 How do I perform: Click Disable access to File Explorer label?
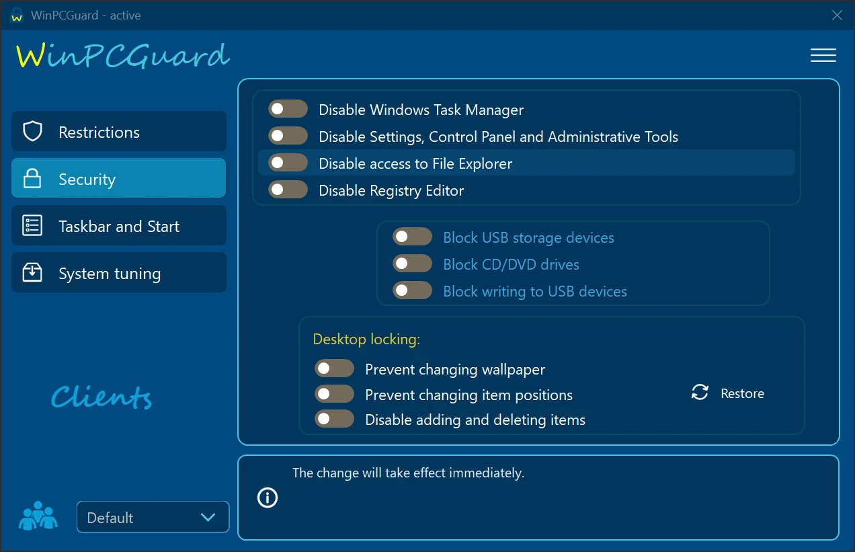tap(415, 163)
